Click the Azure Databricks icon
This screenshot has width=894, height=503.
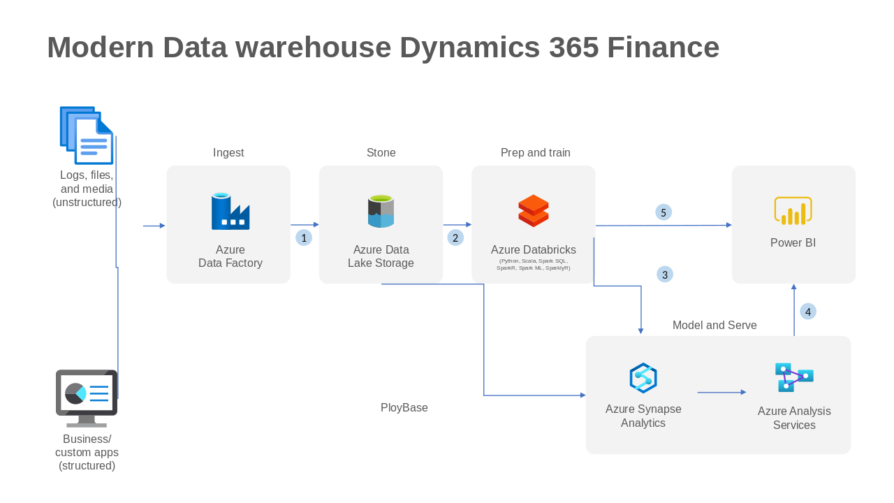(534, 211)
